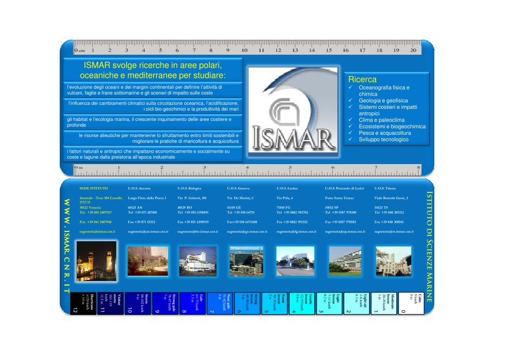
Task: Select 'Oceanografia fisica e chimica' list item
Action: (x=384, y=91)
